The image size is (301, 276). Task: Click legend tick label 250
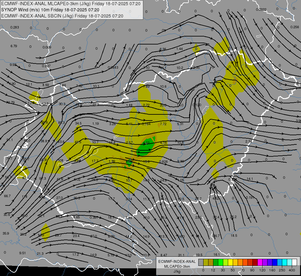pos(282,270)
